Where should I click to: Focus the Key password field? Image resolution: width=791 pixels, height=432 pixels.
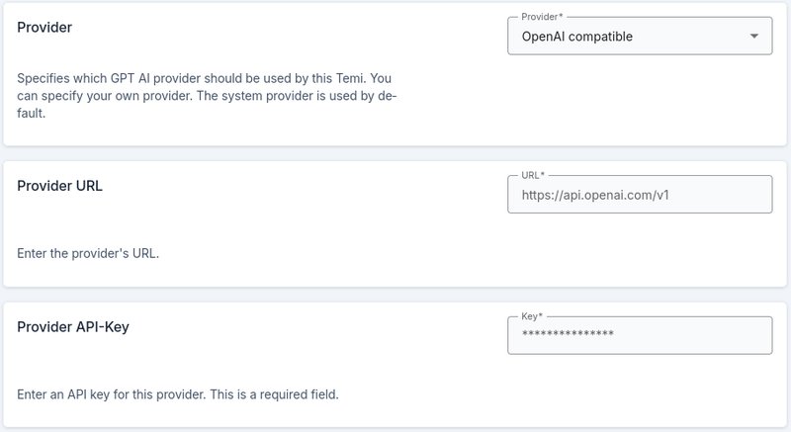coord(640,336)
